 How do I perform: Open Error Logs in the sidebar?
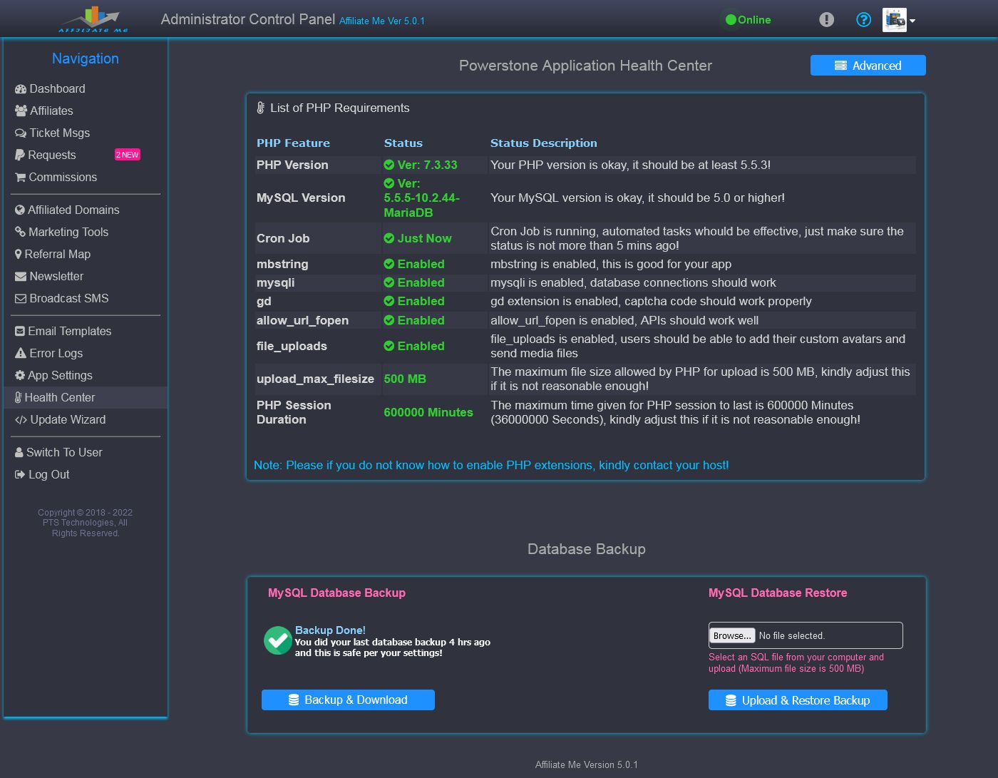click(x=56, y=353)
